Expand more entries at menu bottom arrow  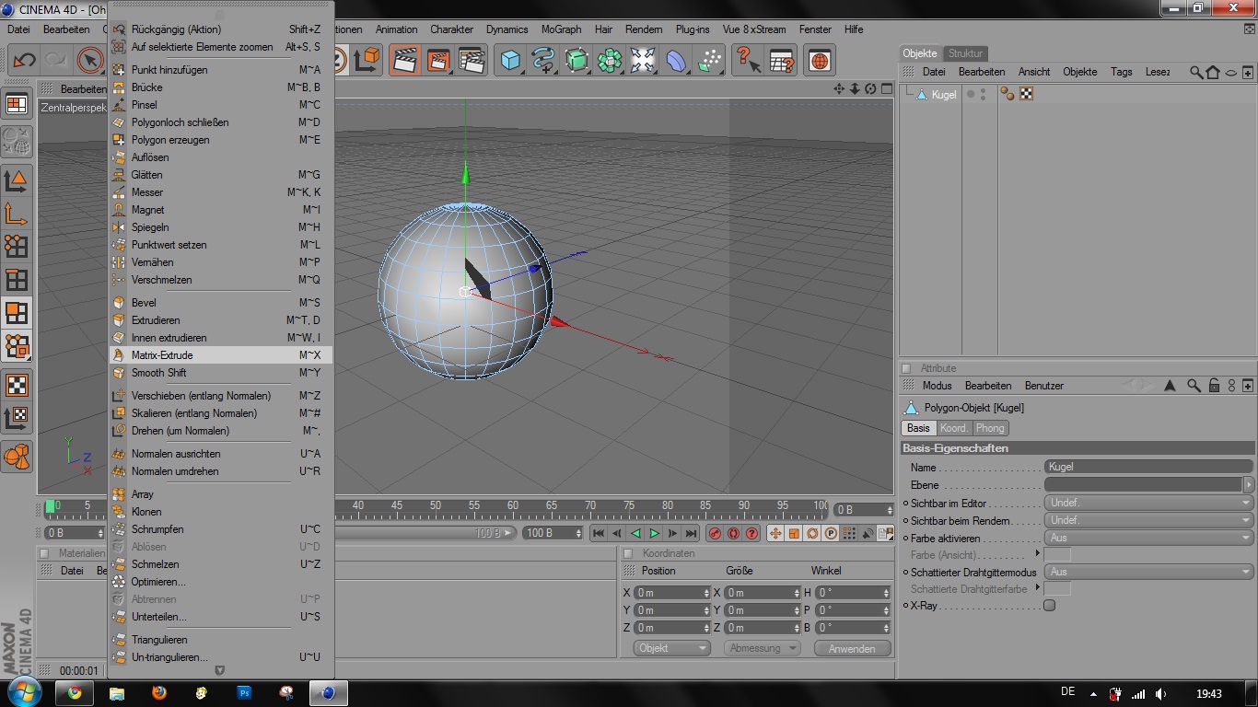[219, 670]
